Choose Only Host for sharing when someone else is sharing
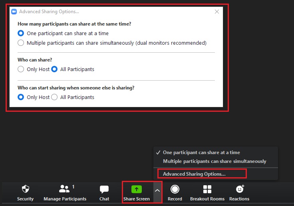The height and width of the screenshot is (206, 294). click(21, 97)
